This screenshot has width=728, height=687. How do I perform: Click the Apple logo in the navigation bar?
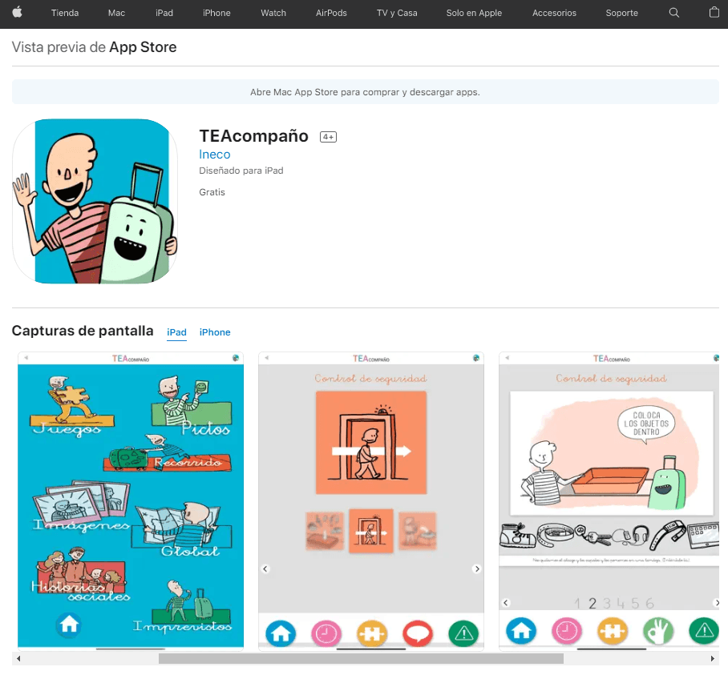pos(17,13)
